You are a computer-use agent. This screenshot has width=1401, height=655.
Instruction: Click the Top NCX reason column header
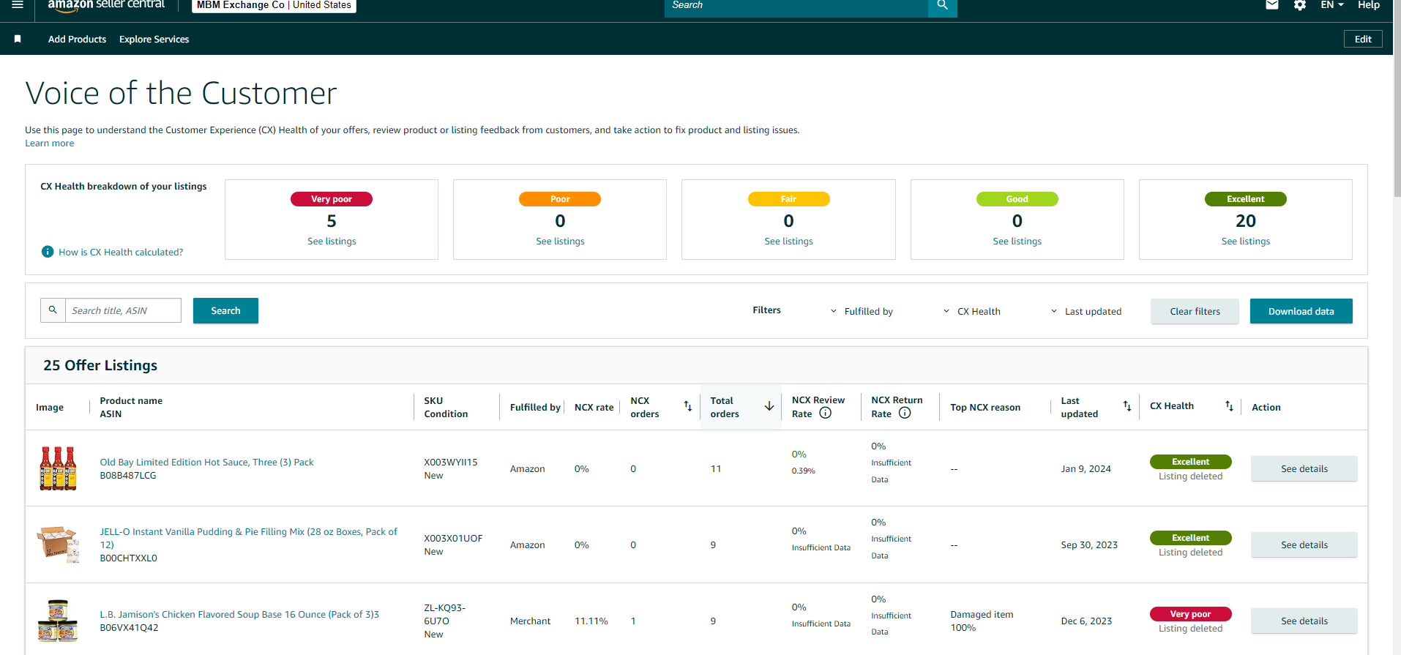985,407
